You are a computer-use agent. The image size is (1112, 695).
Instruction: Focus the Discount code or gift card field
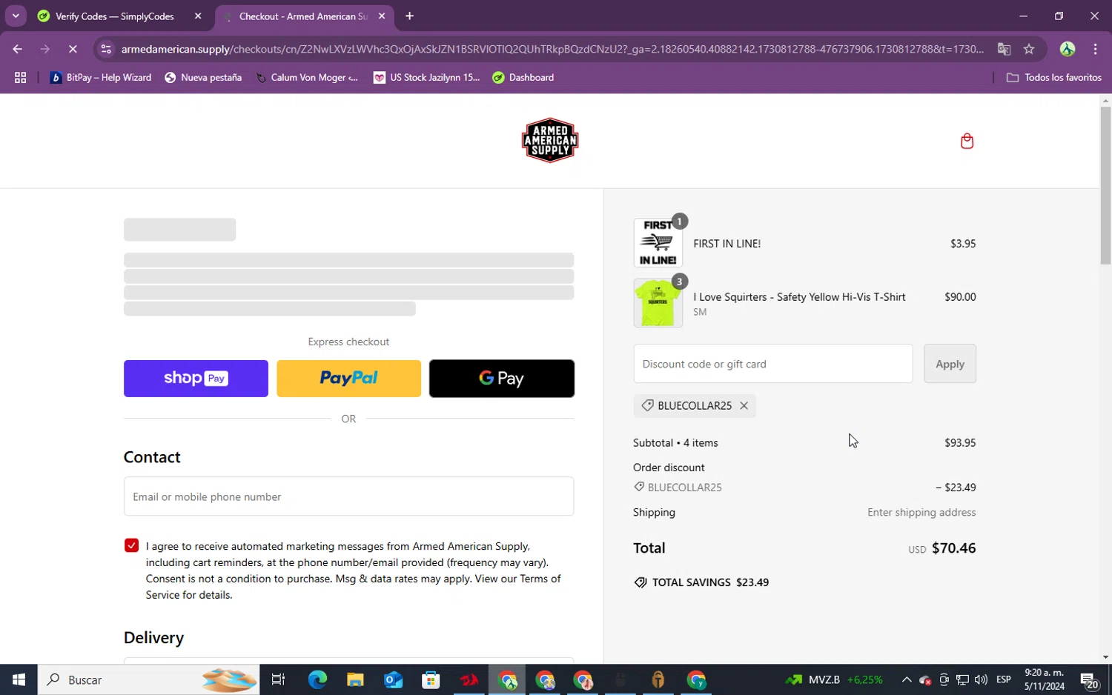773,364
